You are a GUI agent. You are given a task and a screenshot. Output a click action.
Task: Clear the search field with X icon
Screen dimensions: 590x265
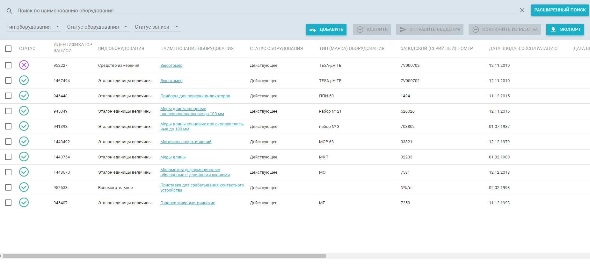522,10
